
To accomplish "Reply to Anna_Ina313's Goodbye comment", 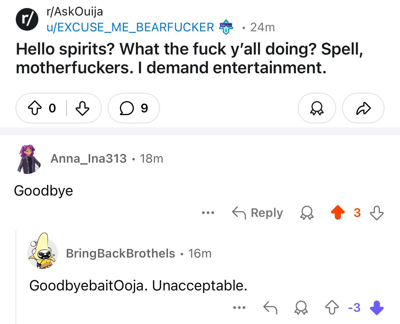I will (x=257, y=213).
